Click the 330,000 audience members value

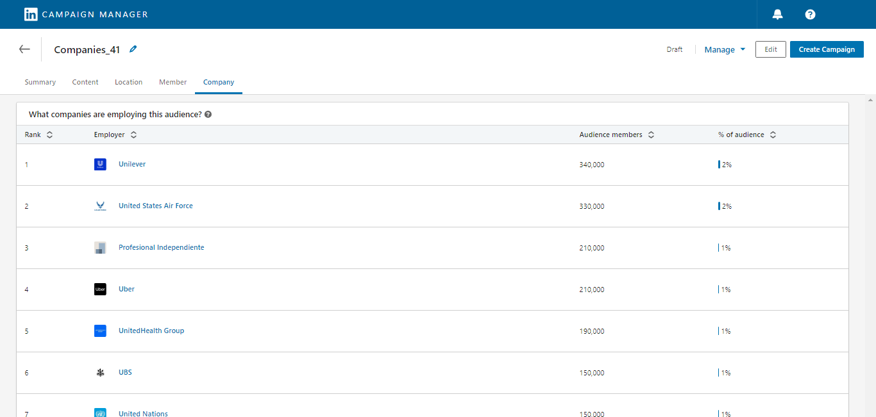pos(592,206)
